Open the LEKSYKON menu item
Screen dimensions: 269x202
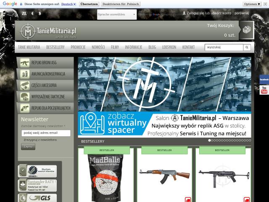tap(169, 47)
